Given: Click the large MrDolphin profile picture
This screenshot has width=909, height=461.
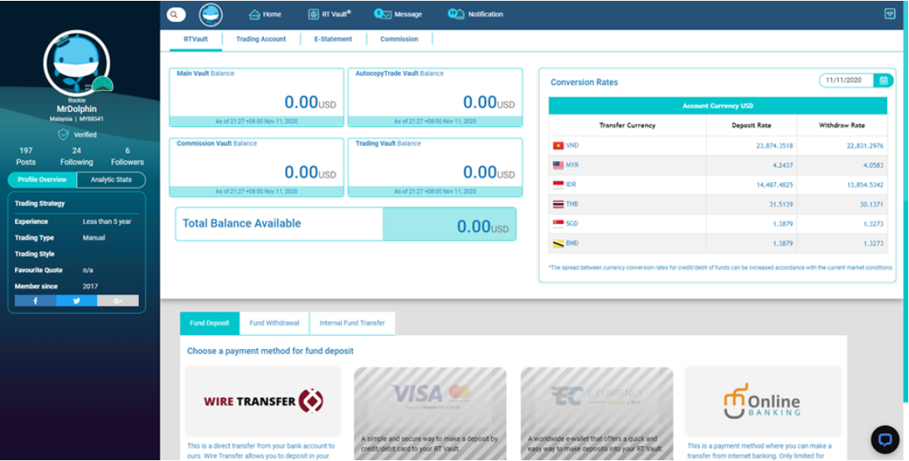Looking at the screenshot, I should [x=77, y=63].
